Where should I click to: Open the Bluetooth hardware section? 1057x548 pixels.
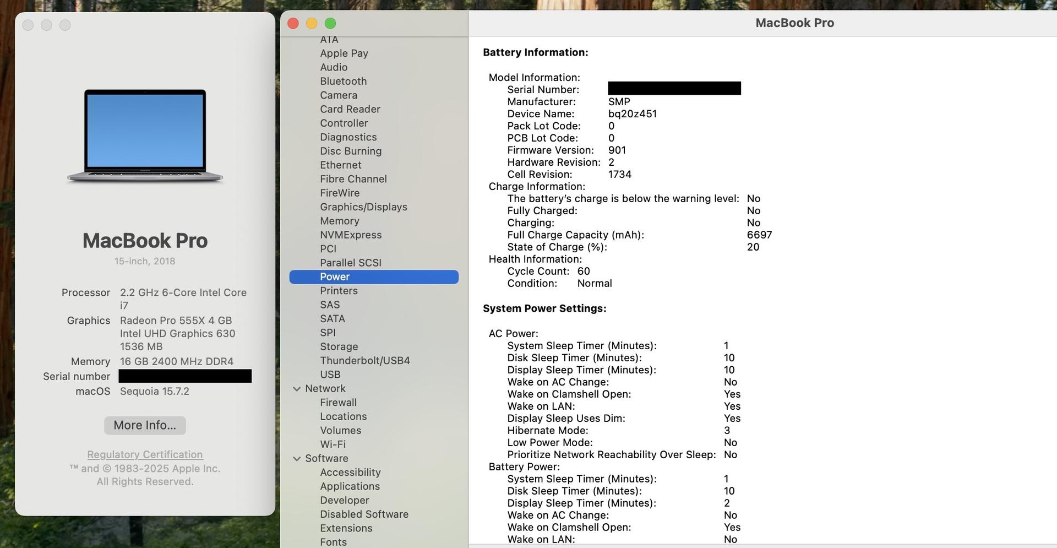tap(343, 81)
